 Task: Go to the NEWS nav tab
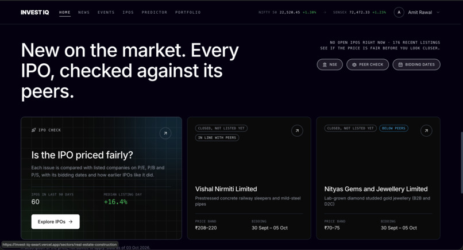click(x=84, y=13)
